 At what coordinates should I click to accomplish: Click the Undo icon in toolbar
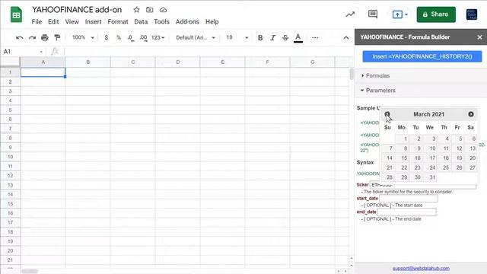pos(19,38)
